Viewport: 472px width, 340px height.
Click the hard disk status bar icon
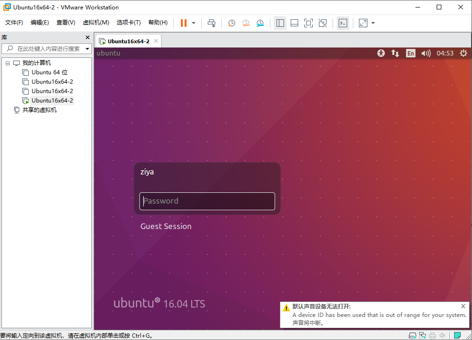(412, 335)
